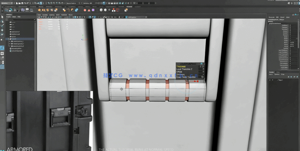Click the red wireframe cube shelf icon
Image resolution: width=300 pixels, height=151 pixels.
click(x=118, y=10)
